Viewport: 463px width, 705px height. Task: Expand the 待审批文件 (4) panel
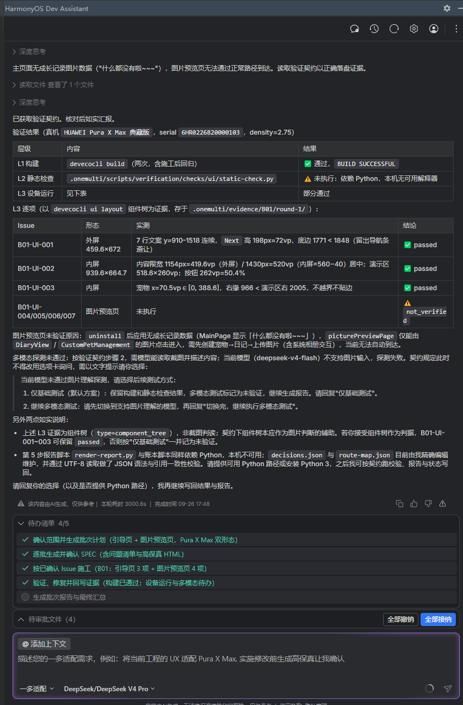21,619
